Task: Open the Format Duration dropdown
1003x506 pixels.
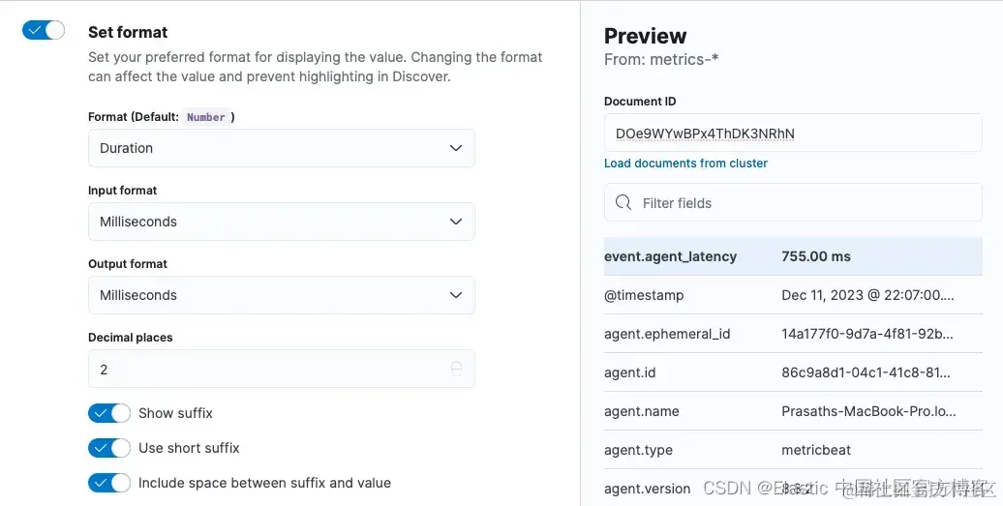Action: pos(281,148)
